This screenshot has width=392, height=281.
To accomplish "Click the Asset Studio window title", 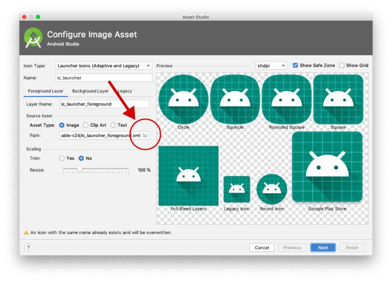I will pos(195,17).
